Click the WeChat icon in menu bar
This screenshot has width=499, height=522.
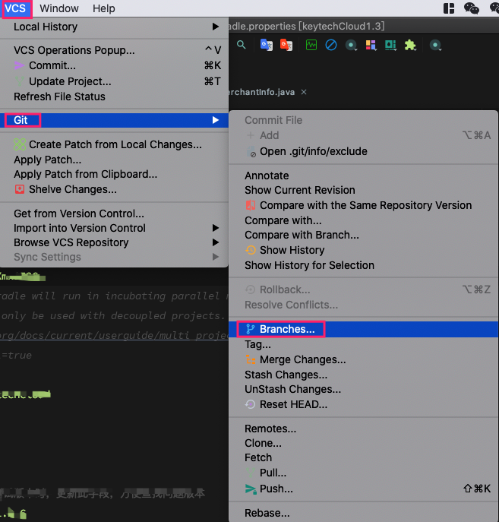472,8
